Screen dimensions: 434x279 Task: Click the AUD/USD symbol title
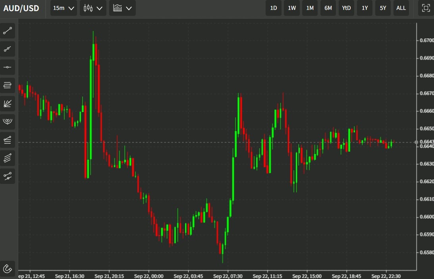pyautogui.click(x=21, y=8)
